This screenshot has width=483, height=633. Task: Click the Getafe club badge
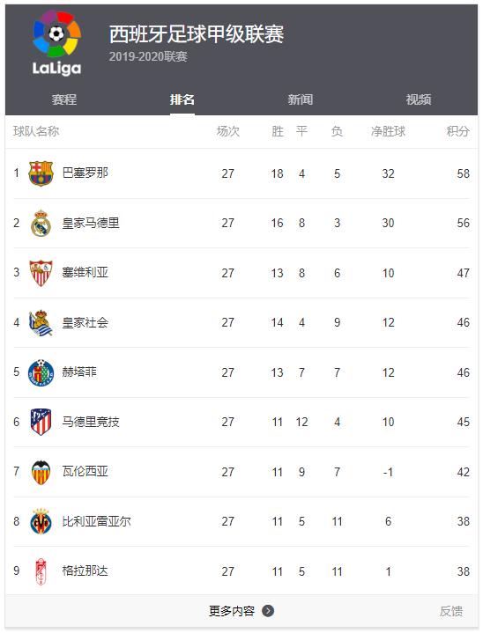(41, 372)
